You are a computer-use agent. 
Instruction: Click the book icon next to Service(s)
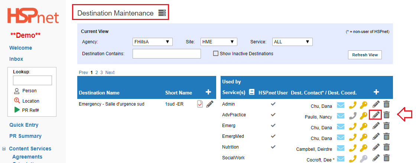(251, 92)
